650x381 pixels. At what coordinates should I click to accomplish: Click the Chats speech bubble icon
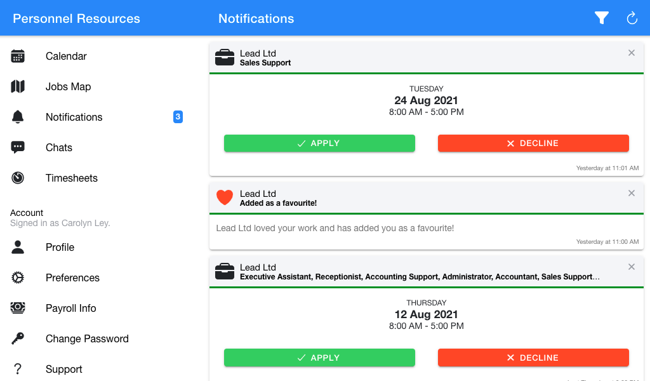[x=18, y=147]
